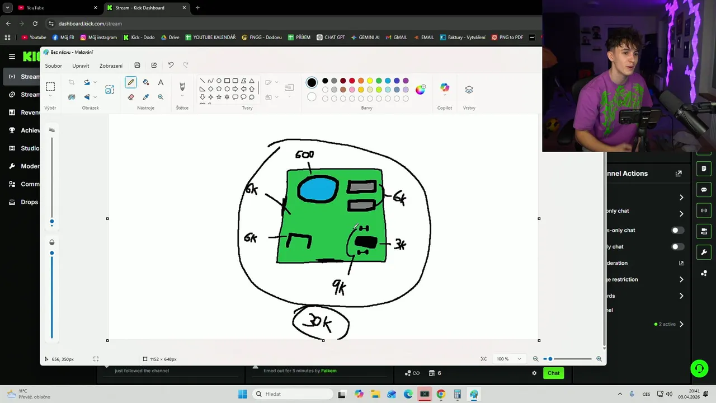The width and height of the screenshot is (716, 403).
Task: Click the zoom in magnifier icon
Action: click(x=599, y=359)
